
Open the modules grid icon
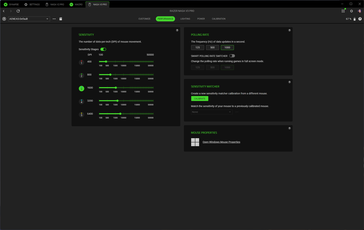point(343,11)
